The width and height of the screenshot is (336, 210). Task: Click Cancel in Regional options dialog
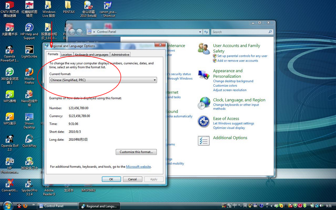[x=133, y=179]
